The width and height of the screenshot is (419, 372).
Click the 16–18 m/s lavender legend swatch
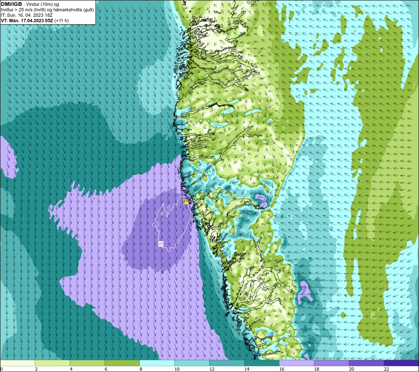297,363
